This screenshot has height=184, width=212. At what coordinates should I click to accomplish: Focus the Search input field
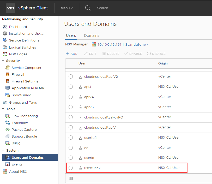(102, 8)
